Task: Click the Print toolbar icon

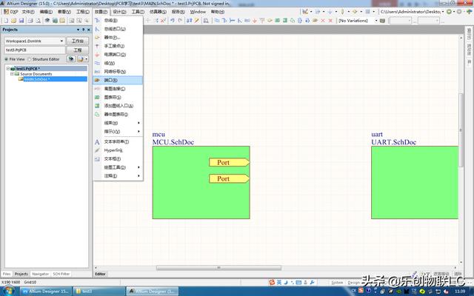Action: coord(30,21)
